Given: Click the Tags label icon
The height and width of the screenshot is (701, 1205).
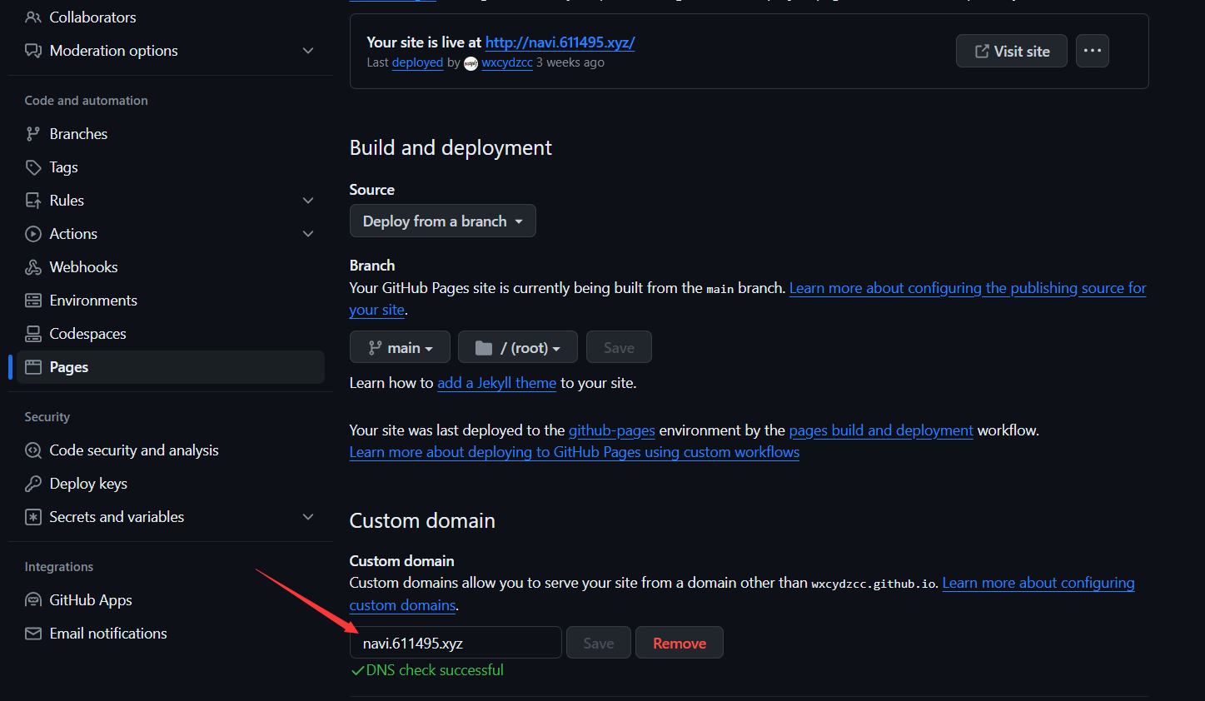Looking at the screenshot, I should coord(33,167).
